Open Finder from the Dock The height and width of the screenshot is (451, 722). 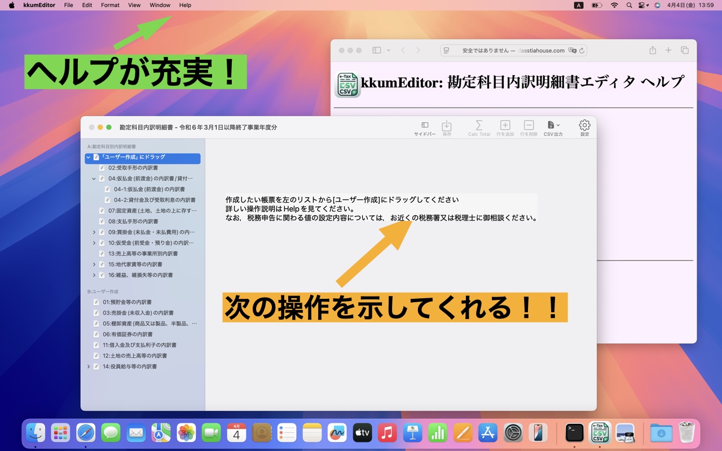tap(36, 433)
